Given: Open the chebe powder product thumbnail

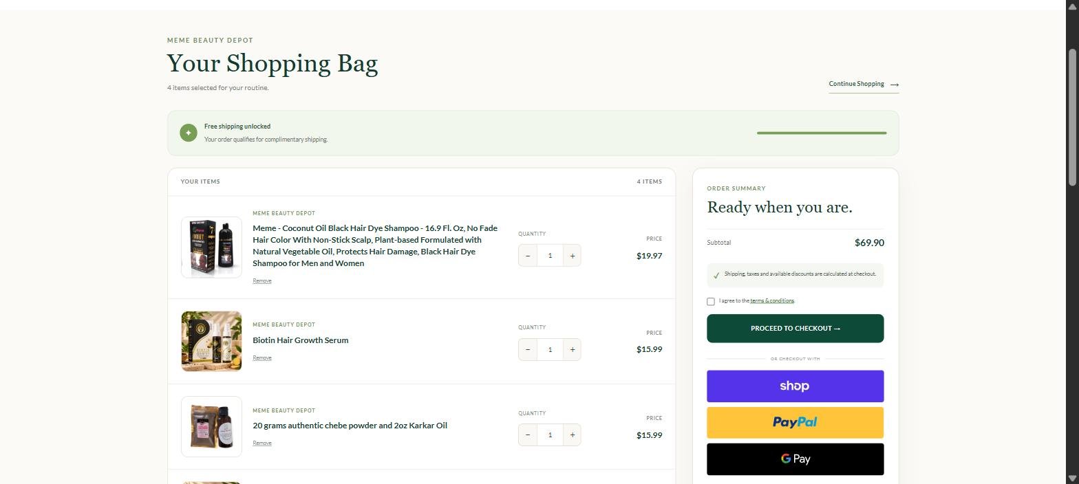Looking at the screenshot, I should [x=211, y=426].
